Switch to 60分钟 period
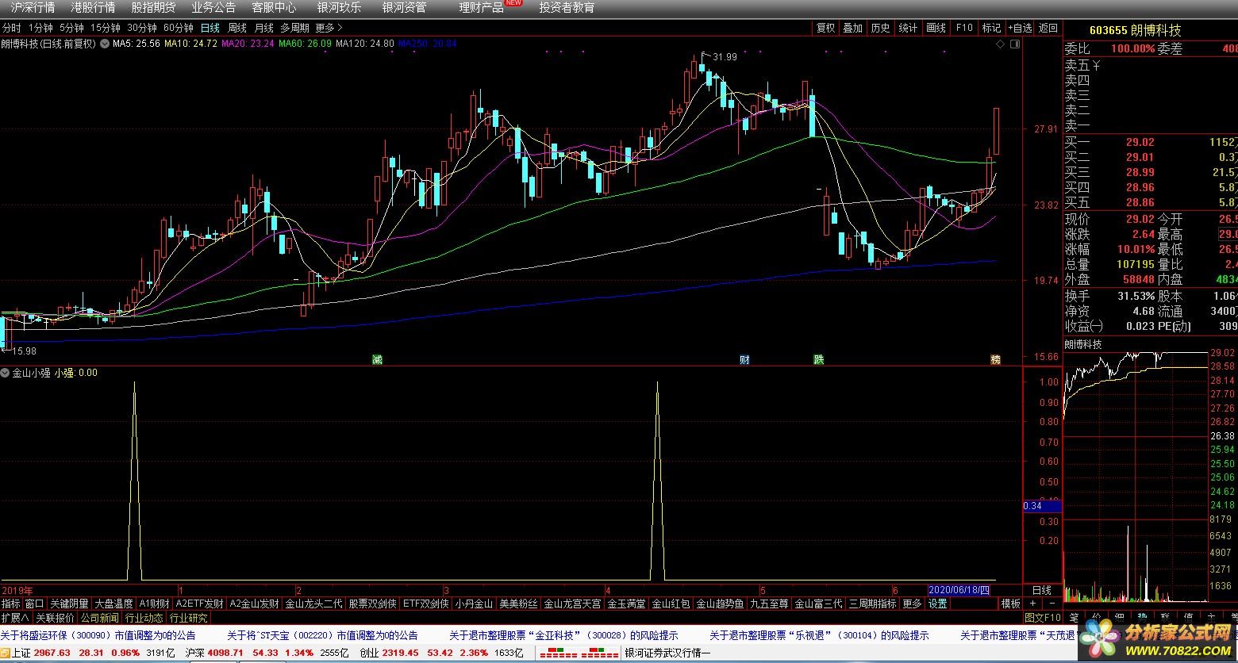The height and width of the screenshot is (663, 1238). 178,28
